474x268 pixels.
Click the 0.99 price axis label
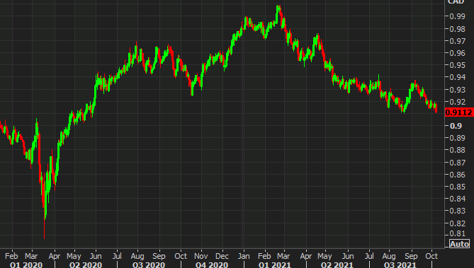click(457, 16)
